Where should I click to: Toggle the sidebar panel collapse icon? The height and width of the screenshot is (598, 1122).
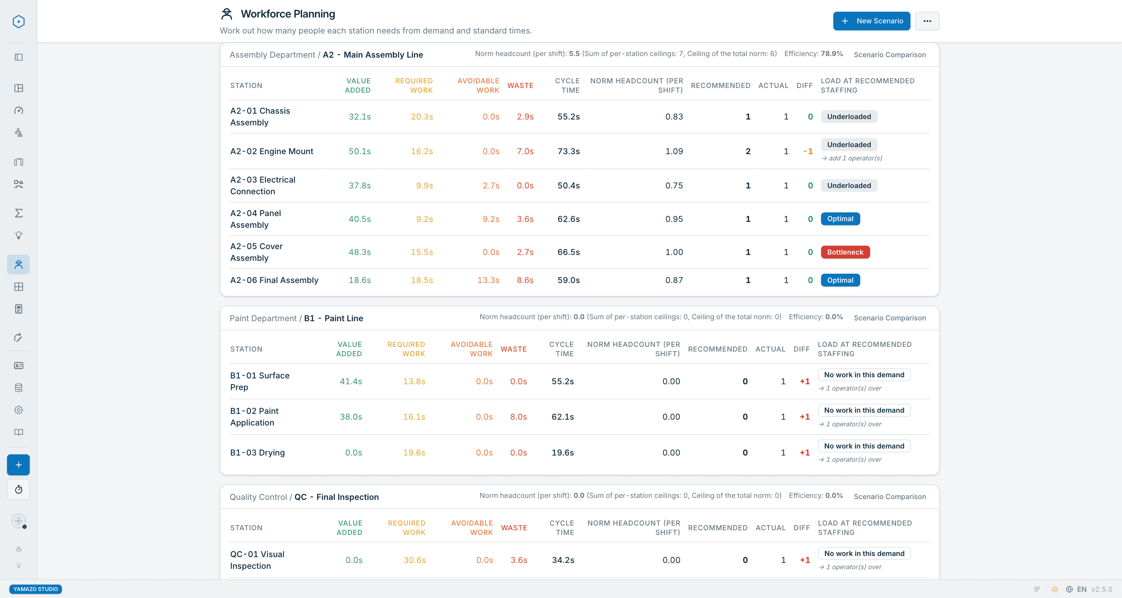[18, 57]
